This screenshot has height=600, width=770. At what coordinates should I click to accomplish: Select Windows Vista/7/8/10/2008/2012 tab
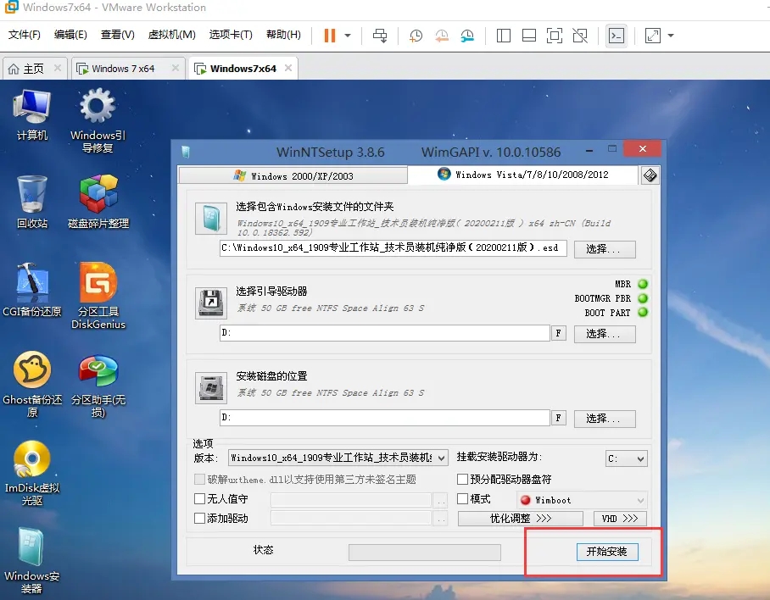point(522,175)
